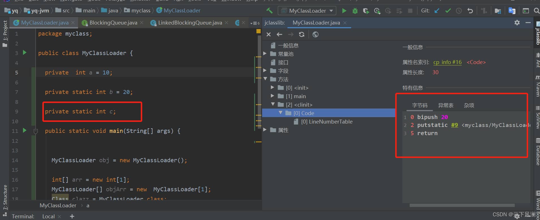This screenshot has height=220, width=540.
Task: Run with coverage via the shield icon
Action: pos(366,11)
